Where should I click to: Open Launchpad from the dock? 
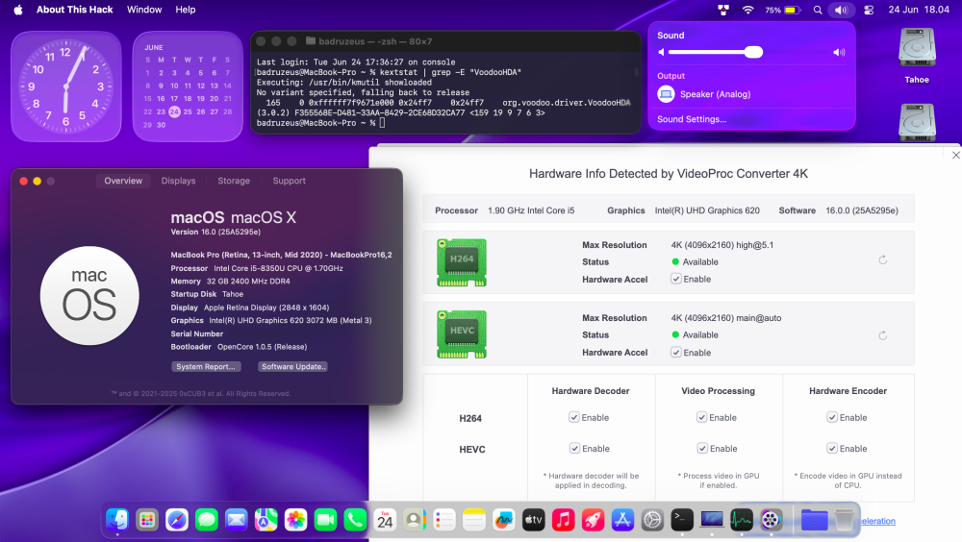(x=147, y=520)
